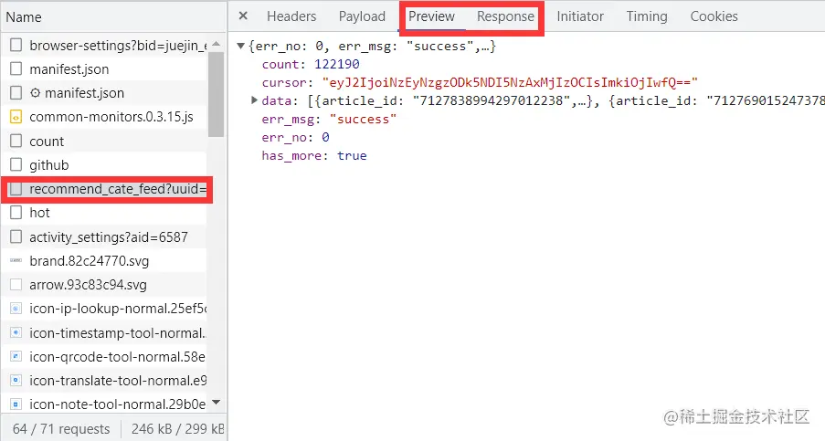Click the count value 122190

click(337, 64)
